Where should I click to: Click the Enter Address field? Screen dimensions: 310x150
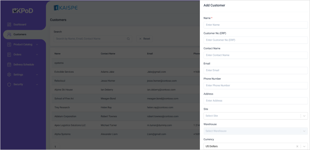pyautogui.click(x=256, y=101)
